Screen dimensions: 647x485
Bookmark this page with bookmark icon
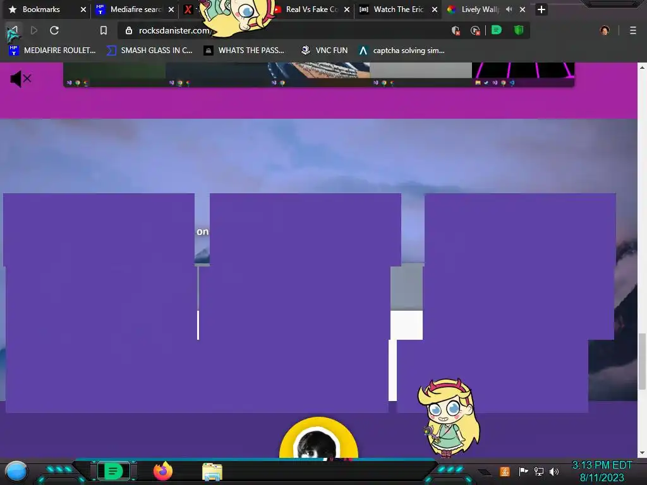point(104,30)
